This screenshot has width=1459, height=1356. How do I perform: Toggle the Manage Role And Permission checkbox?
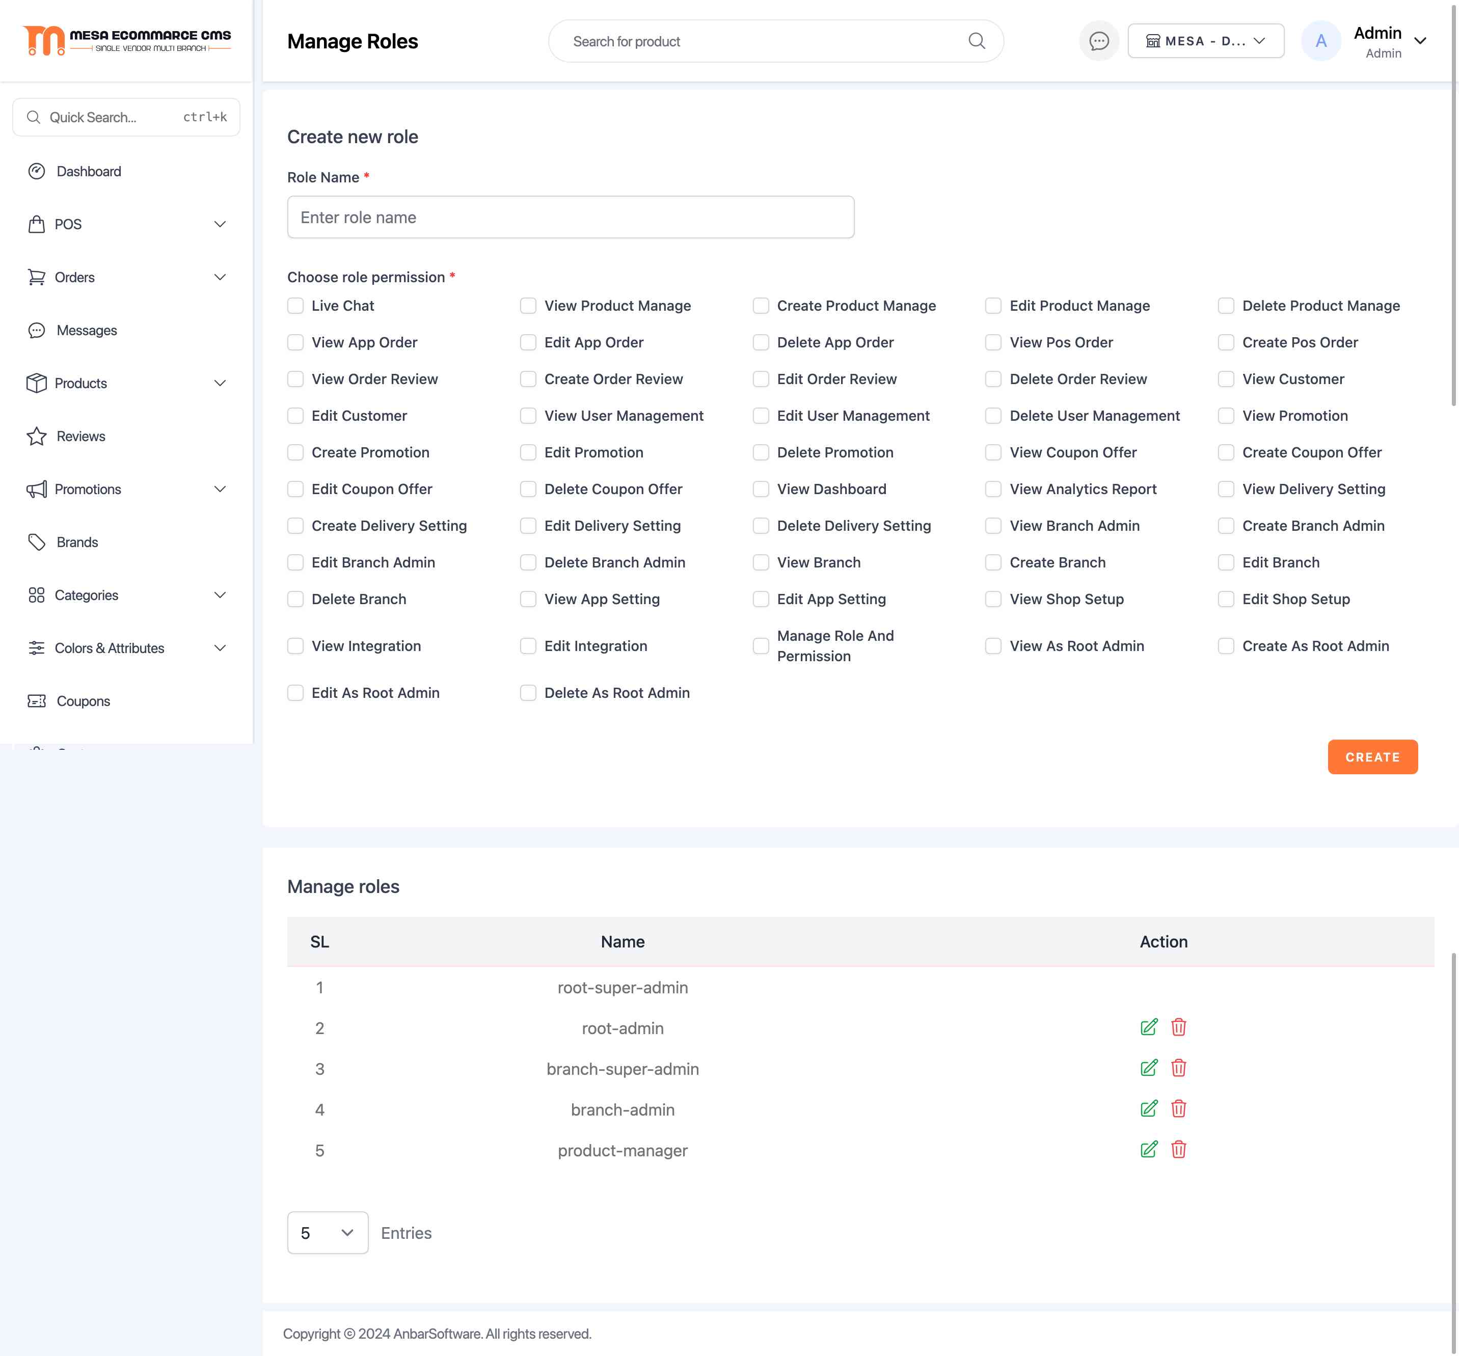760,646
